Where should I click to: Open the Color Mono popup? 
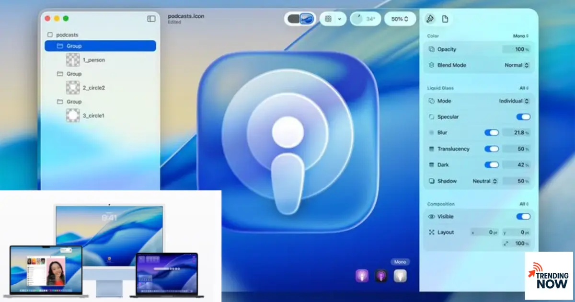point(521,36)
